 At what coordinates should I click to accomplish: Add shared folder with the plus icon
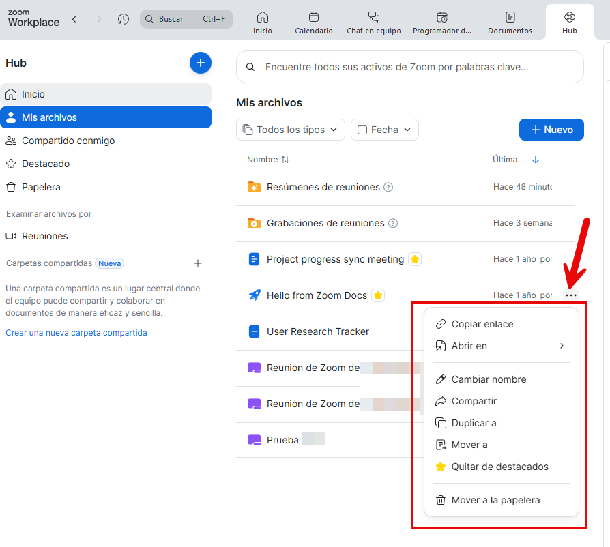pos(198,263)
